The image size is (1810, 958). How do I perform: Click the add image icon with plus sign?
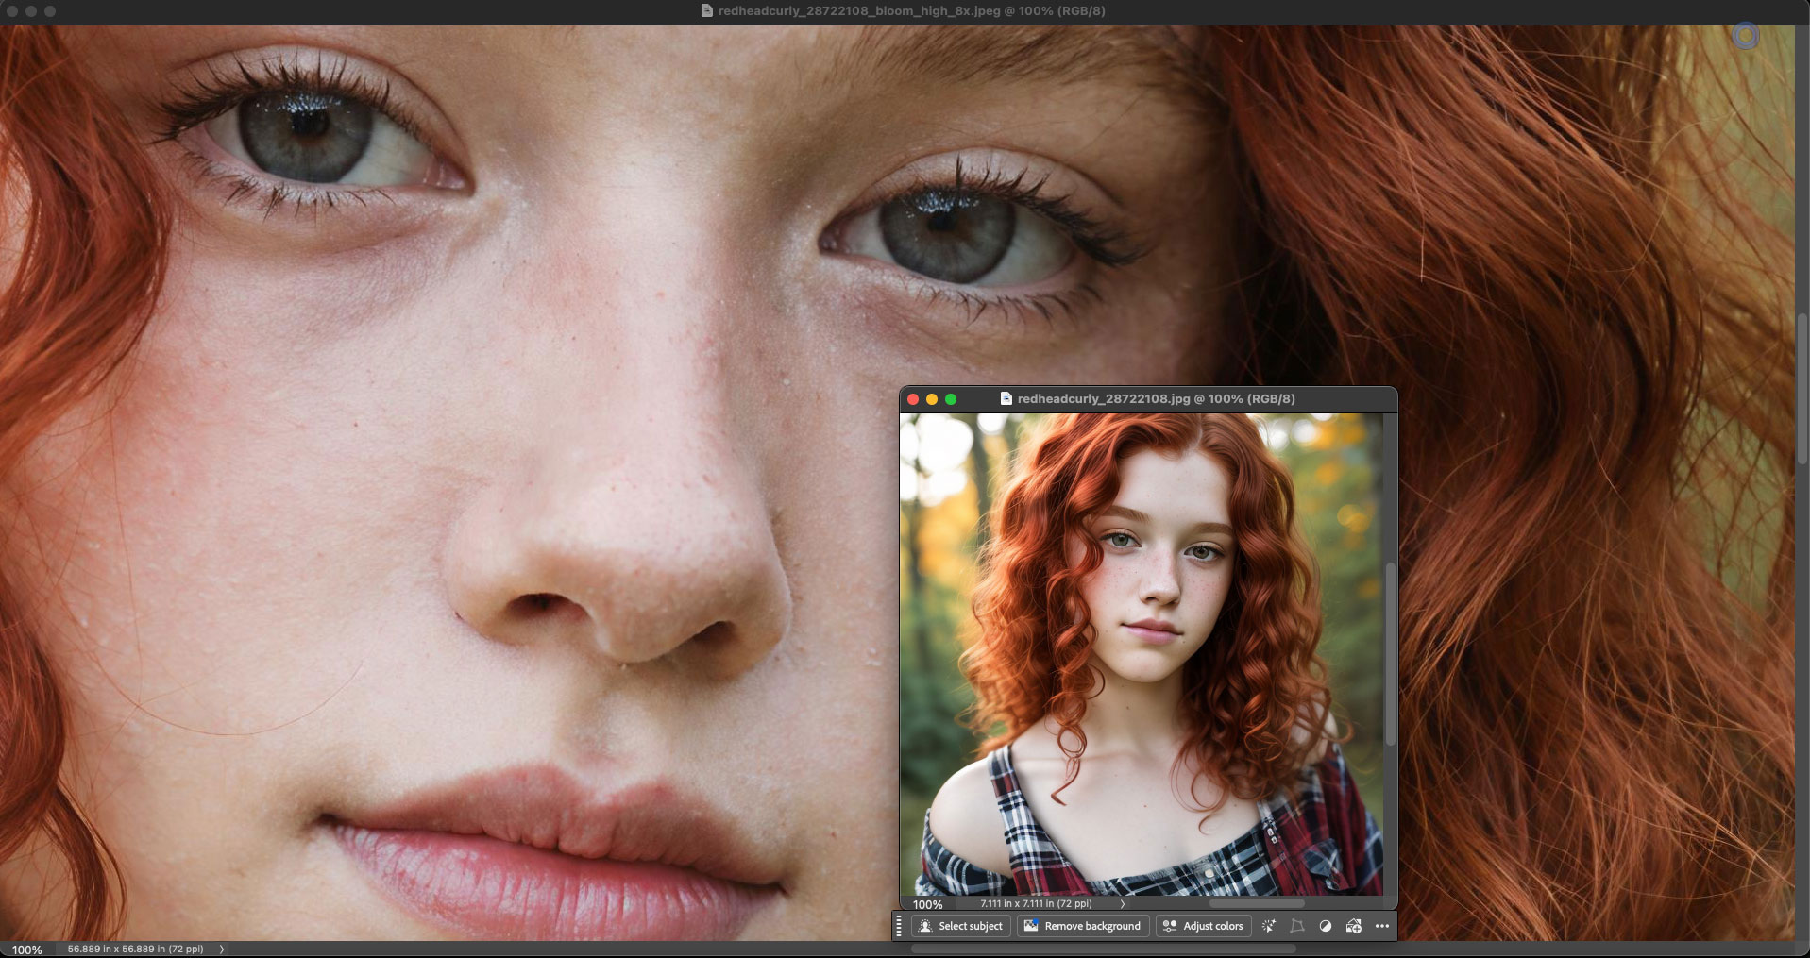click(1354, 926)
